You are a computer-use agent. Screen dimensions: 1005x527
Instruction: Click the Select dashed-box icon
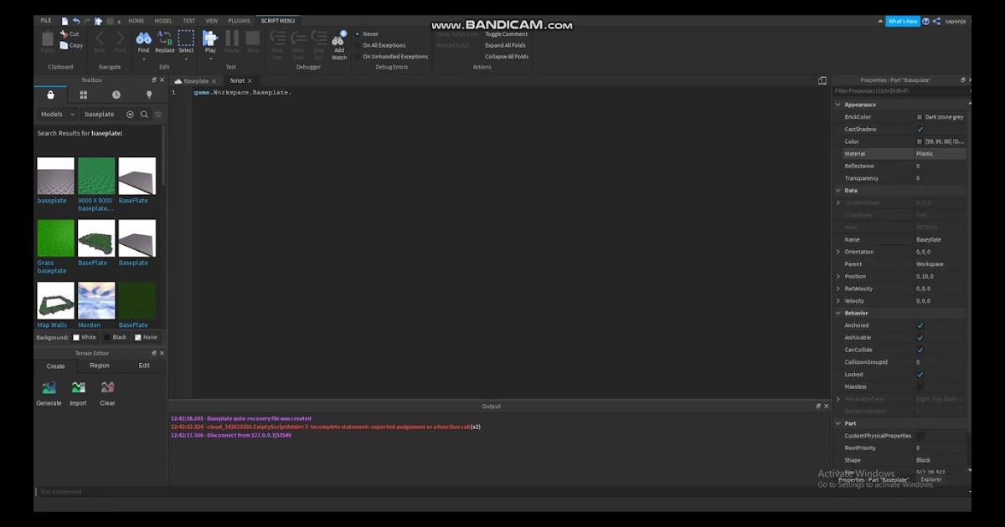tap(186, 38)
